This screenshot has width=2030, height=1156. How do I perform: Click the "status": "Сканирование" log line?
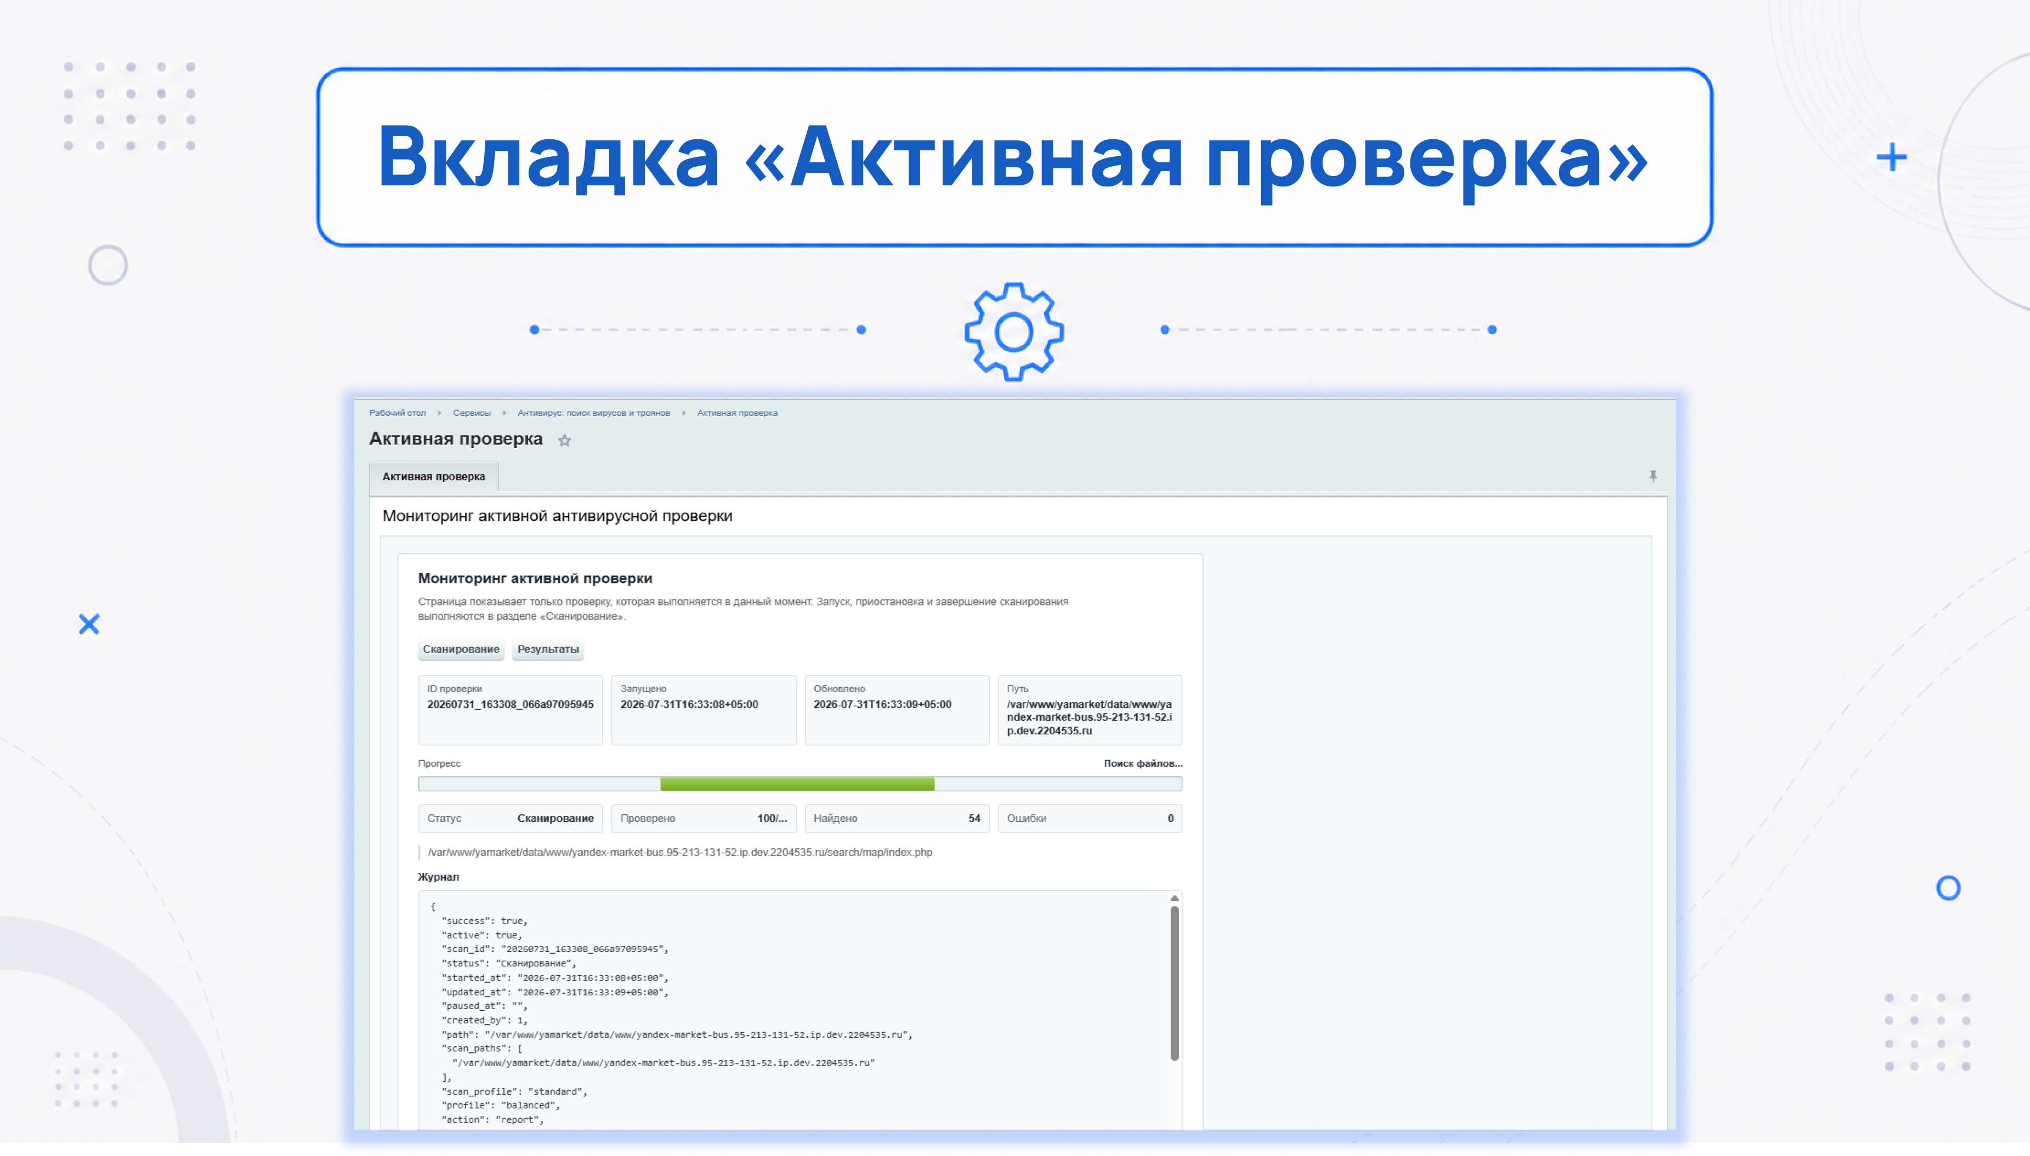(509, 964)
